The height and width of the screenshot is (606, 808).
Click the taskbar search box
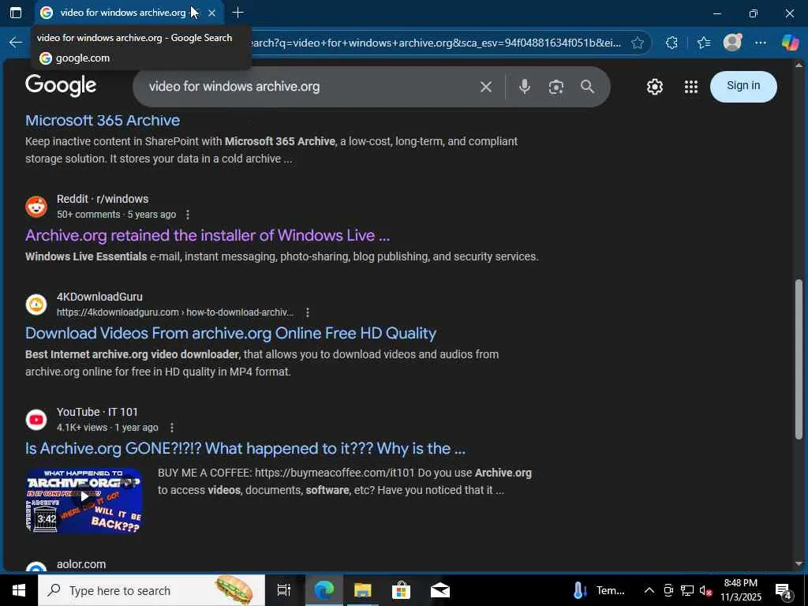[151, 590]
